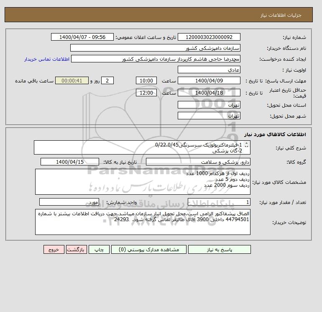Select the شماره نیاز field 1200003023000092
This screenshot has height=312, width=322.
pos(209,37)
